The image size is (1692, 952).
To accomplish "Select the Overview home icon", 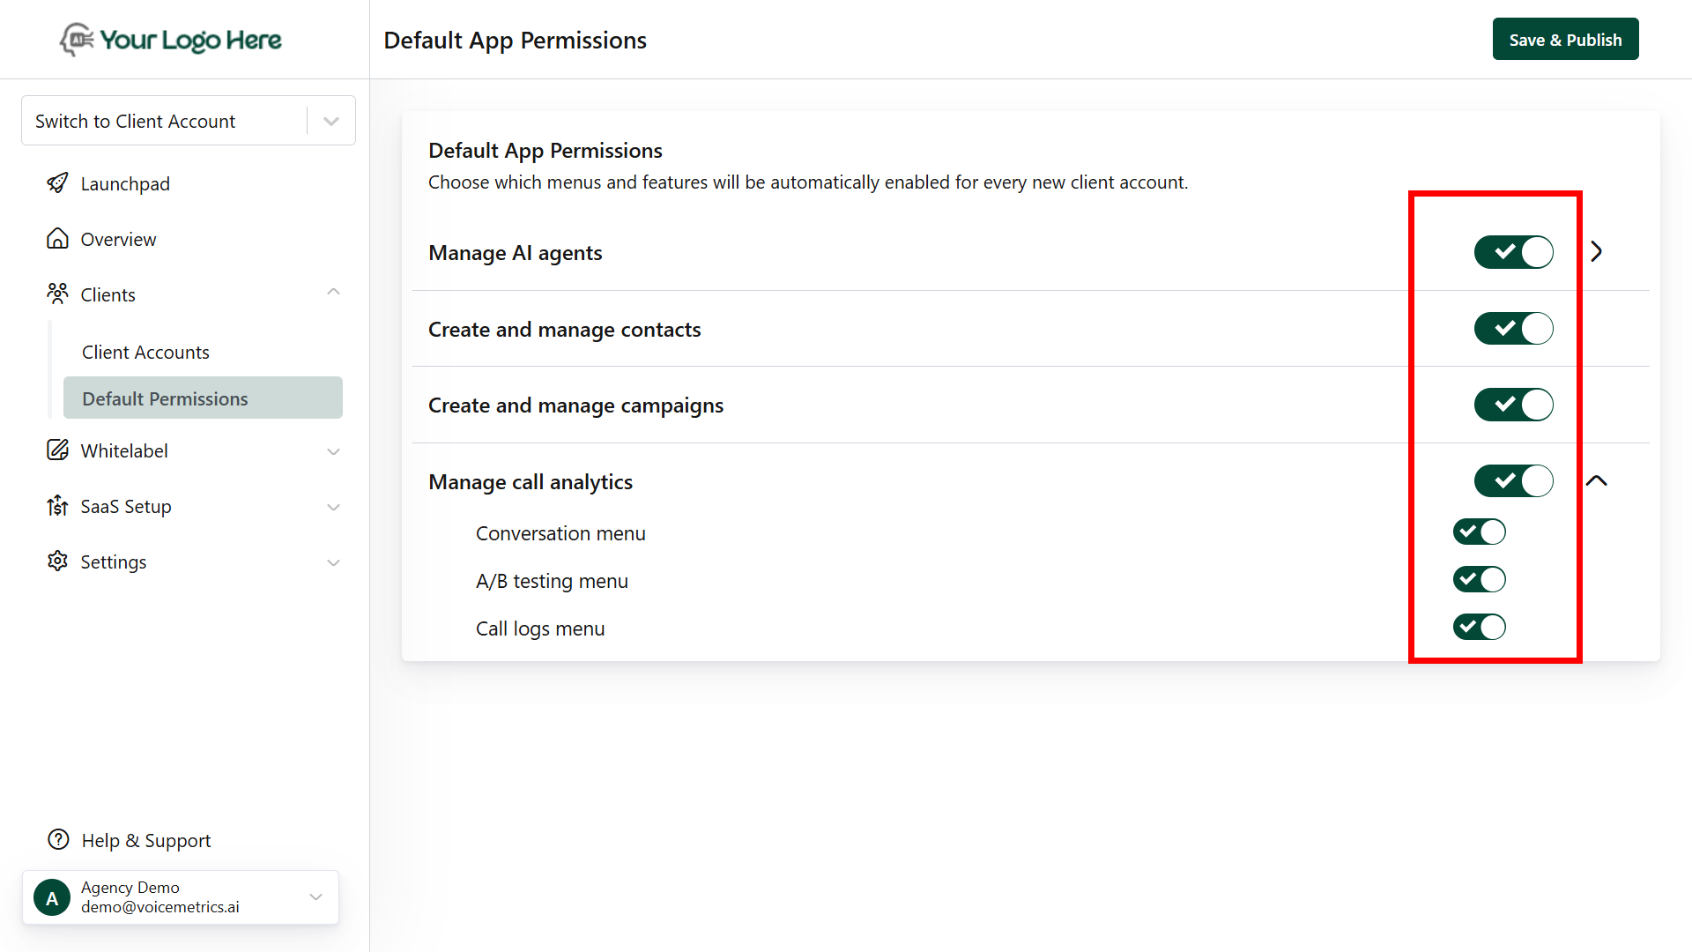I will coord(57,238).
